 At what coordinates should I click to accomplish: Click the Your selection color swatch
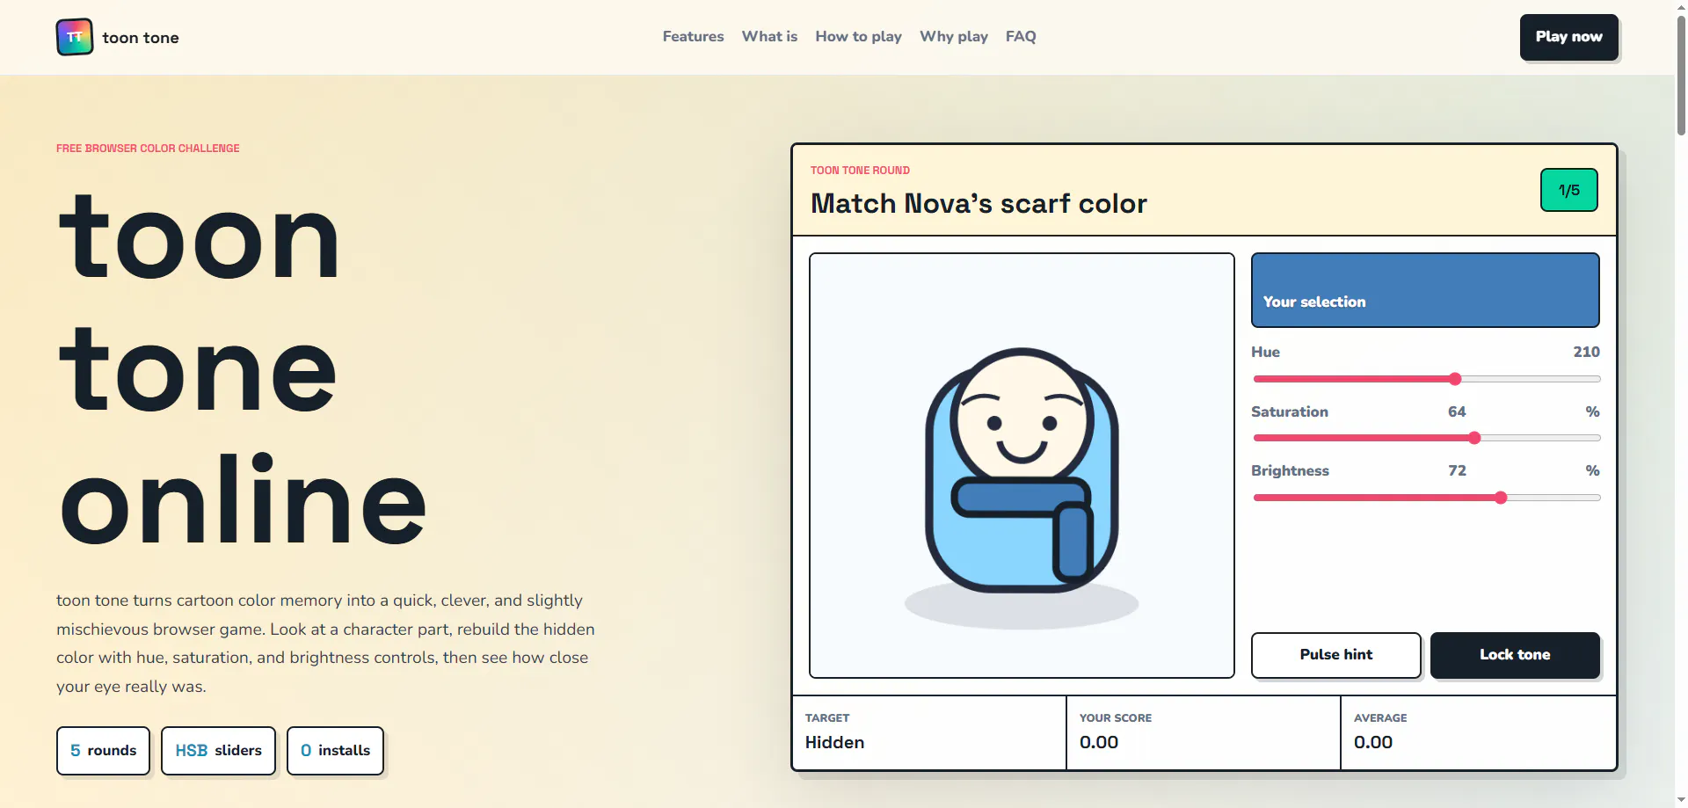pyautogui.click(x=1425, y=290)
